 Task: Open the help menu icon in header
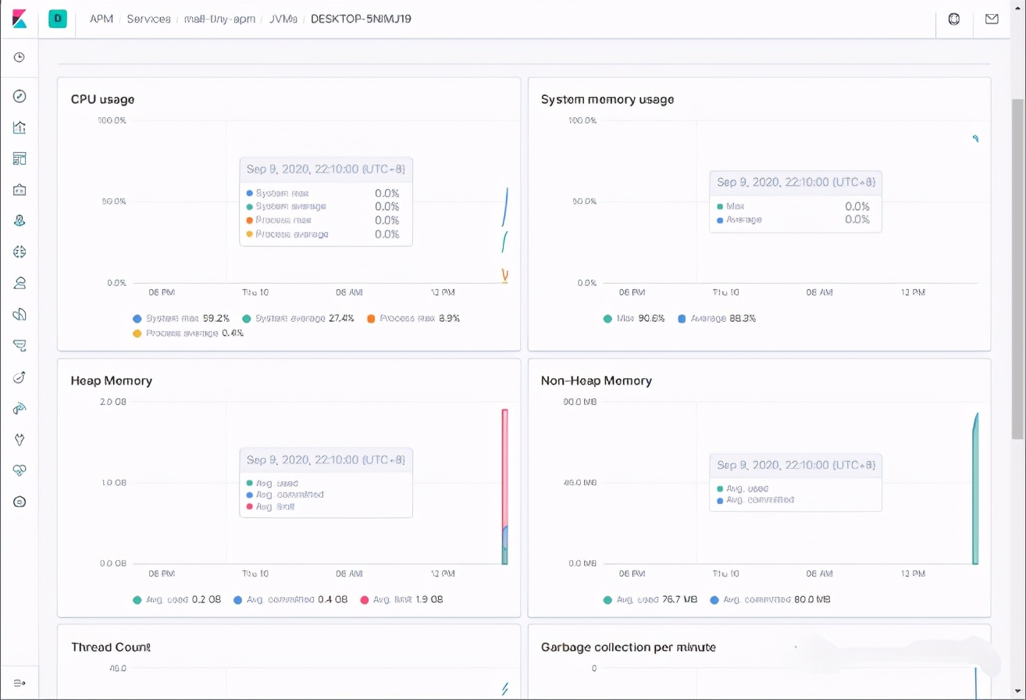click(x=953, y=19)
